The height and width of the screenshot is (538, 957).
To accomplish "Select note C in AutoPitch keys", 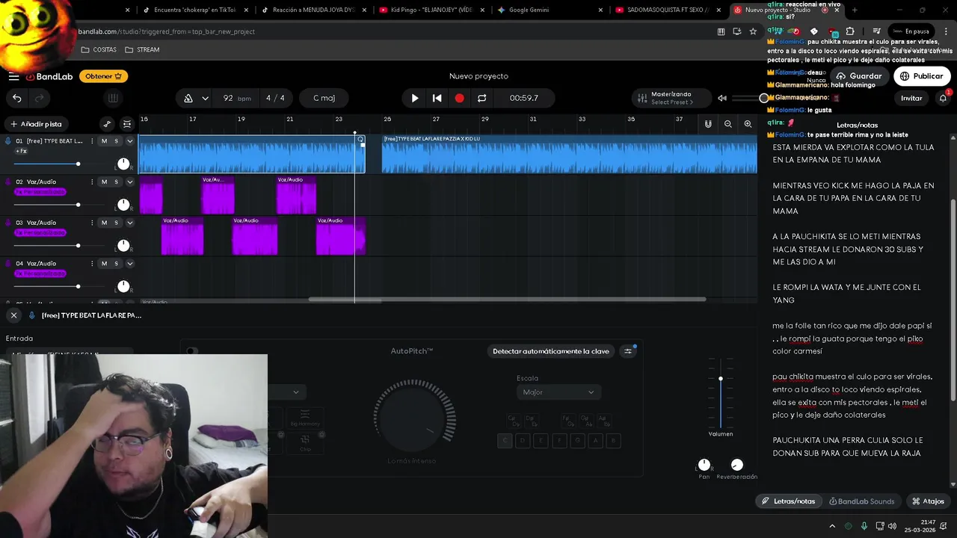I will [x=505, y=441].
